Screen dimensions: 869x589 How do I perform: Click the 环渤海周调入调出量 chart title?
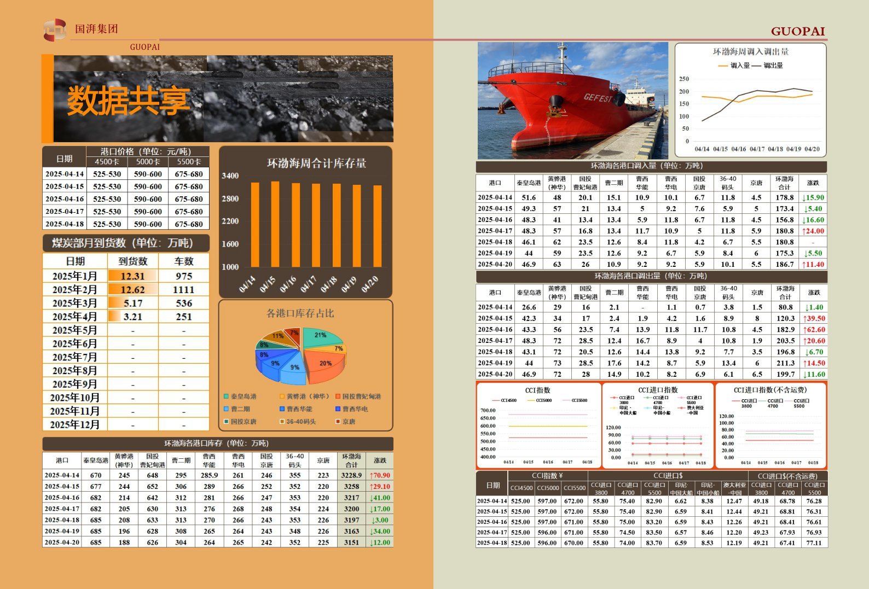(750, 52)
